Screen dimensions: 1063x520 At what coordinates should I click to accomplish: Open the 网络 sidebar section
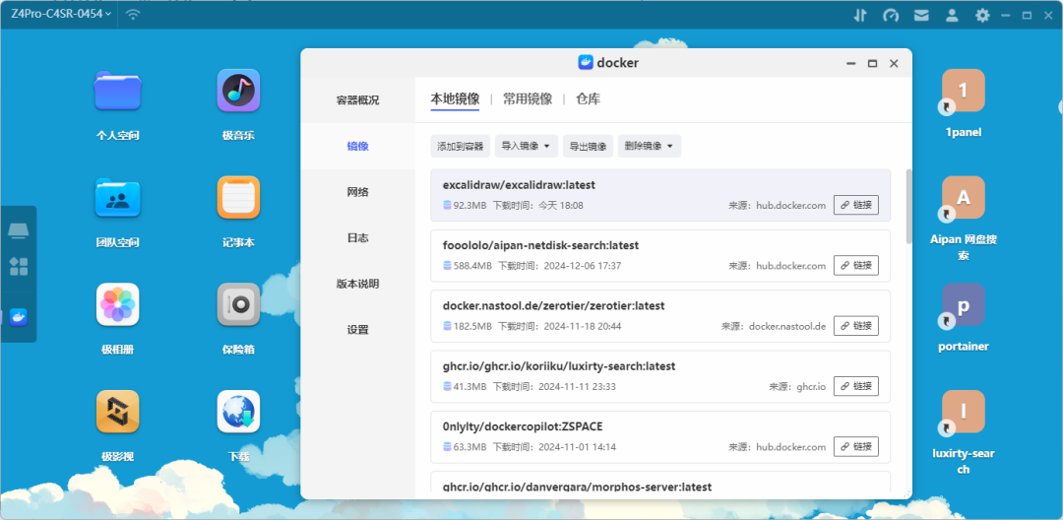[x=358, y=192]
